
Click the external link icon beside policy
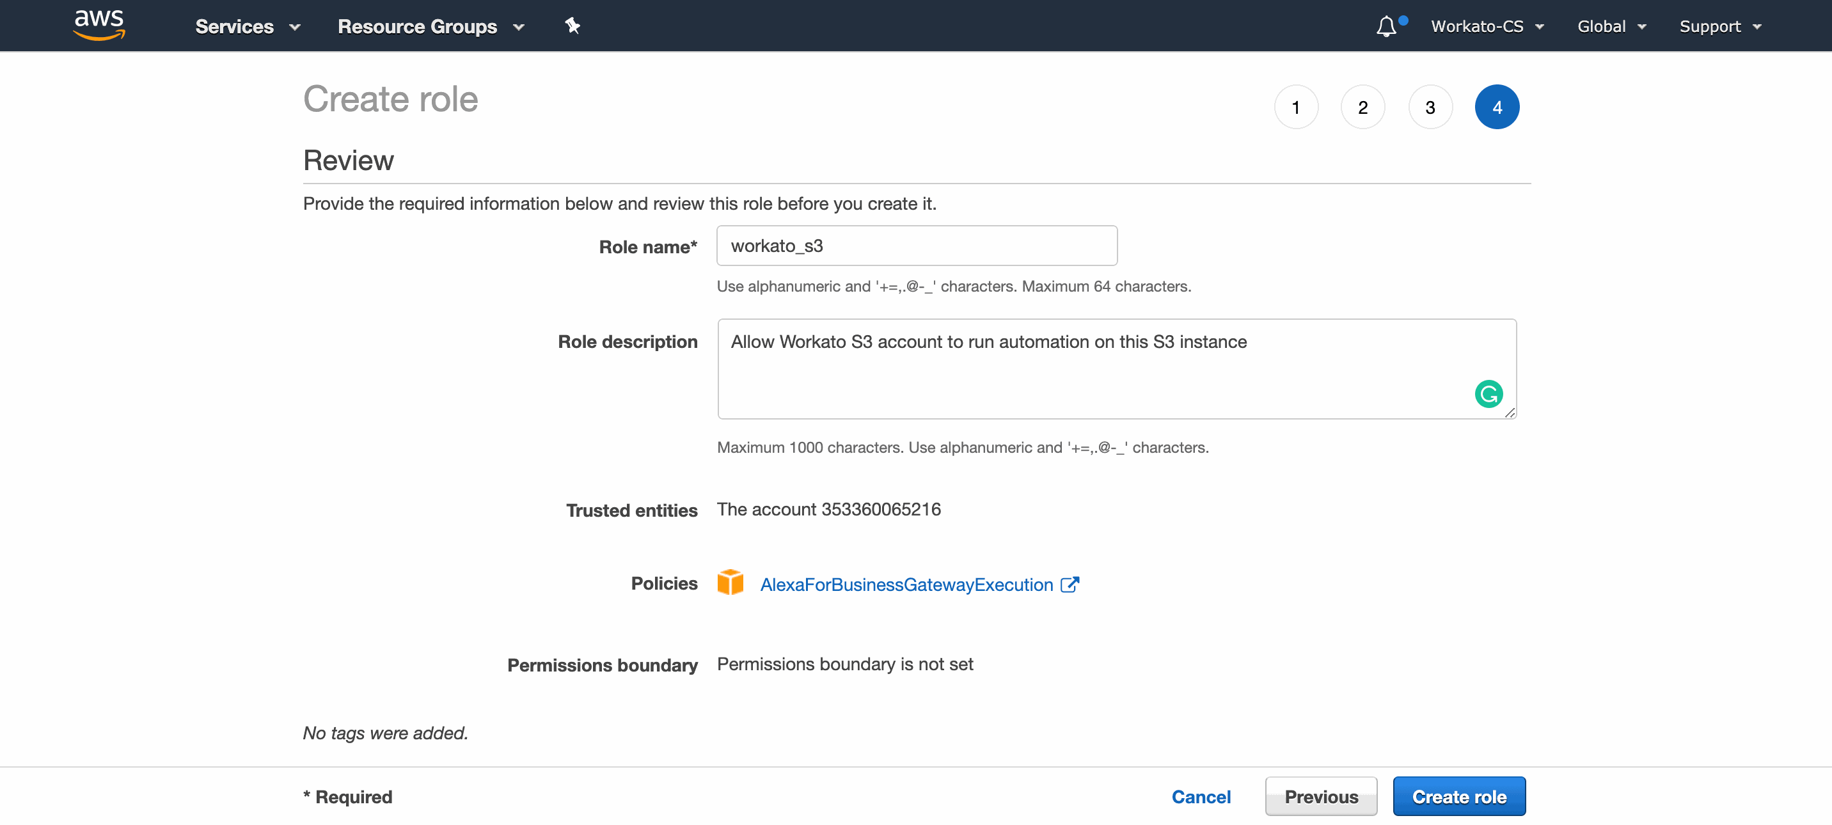pyautogui.click(x=1070, y=585)
